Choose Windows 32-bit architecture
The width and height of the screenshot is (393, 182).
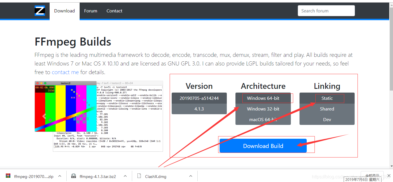click(263, 109)
